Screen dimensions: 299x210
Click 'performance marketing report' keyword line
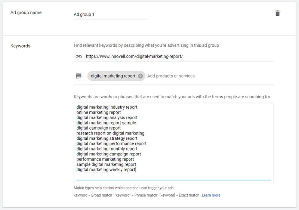click(105, 159)
